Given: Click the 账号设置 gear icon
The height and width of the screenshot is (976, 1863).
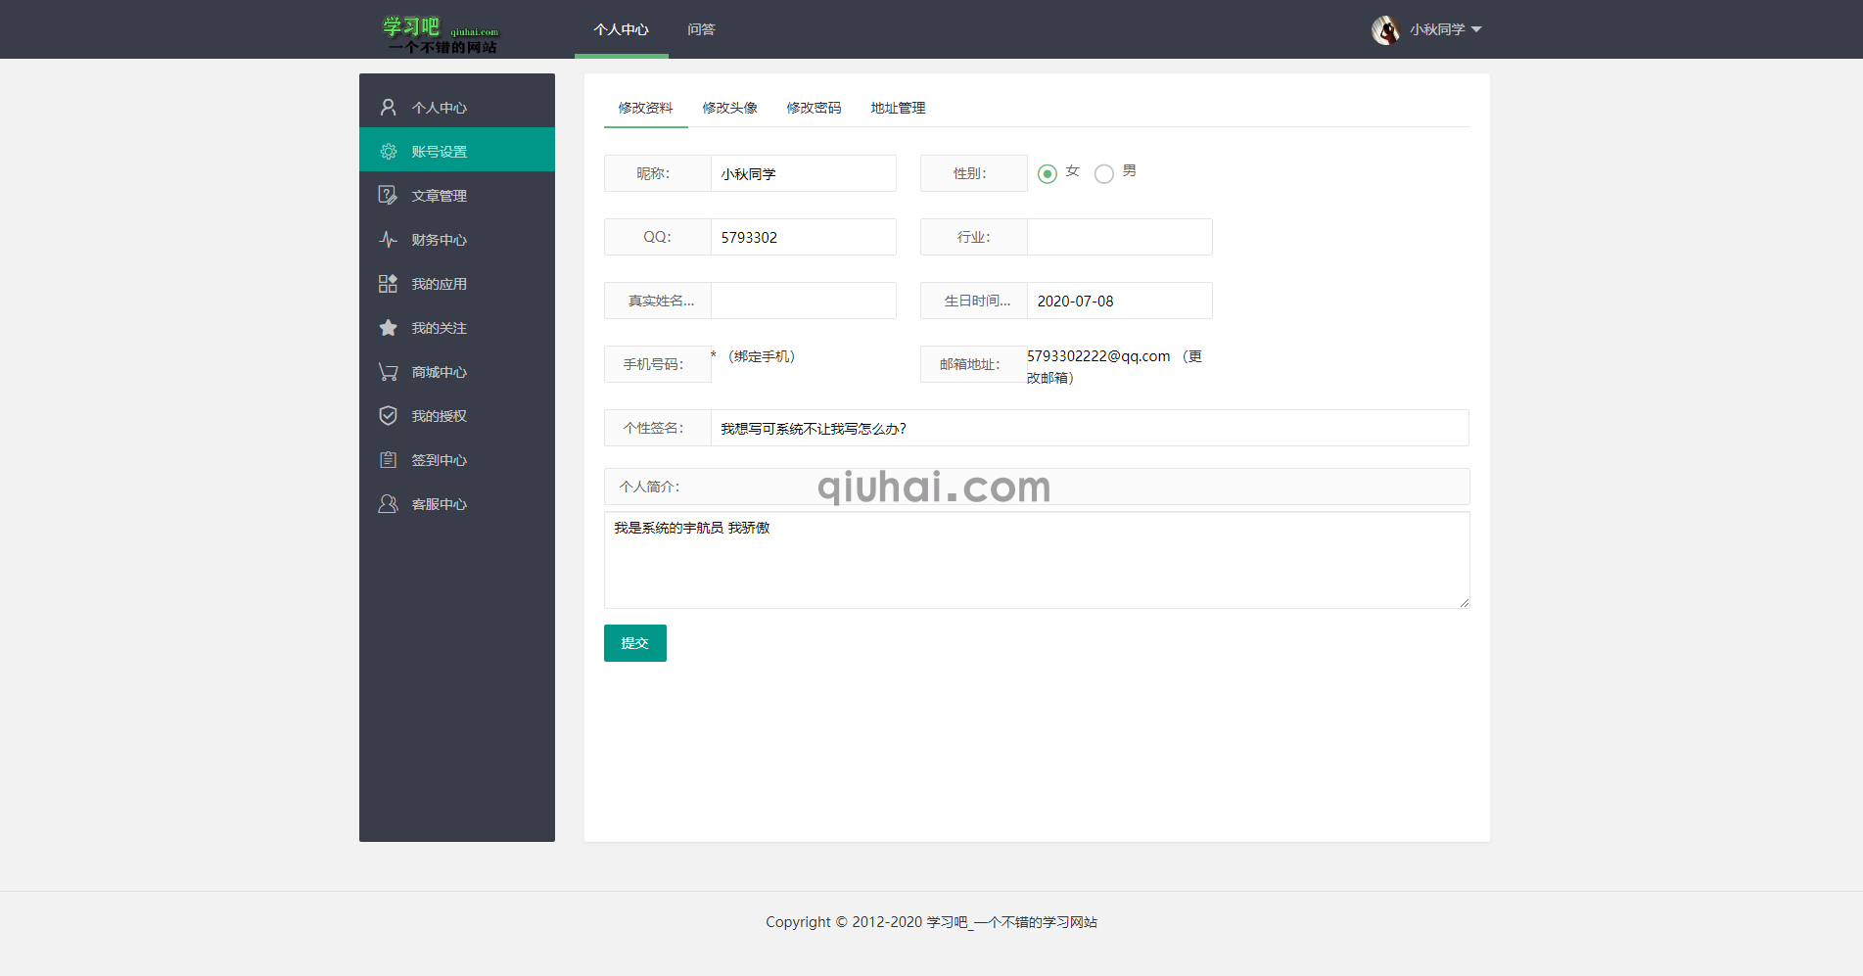Looking at the screenshot, I should [x=388, y=151].
